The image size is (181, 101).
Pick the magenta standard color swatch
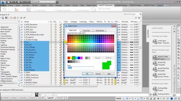81,58
